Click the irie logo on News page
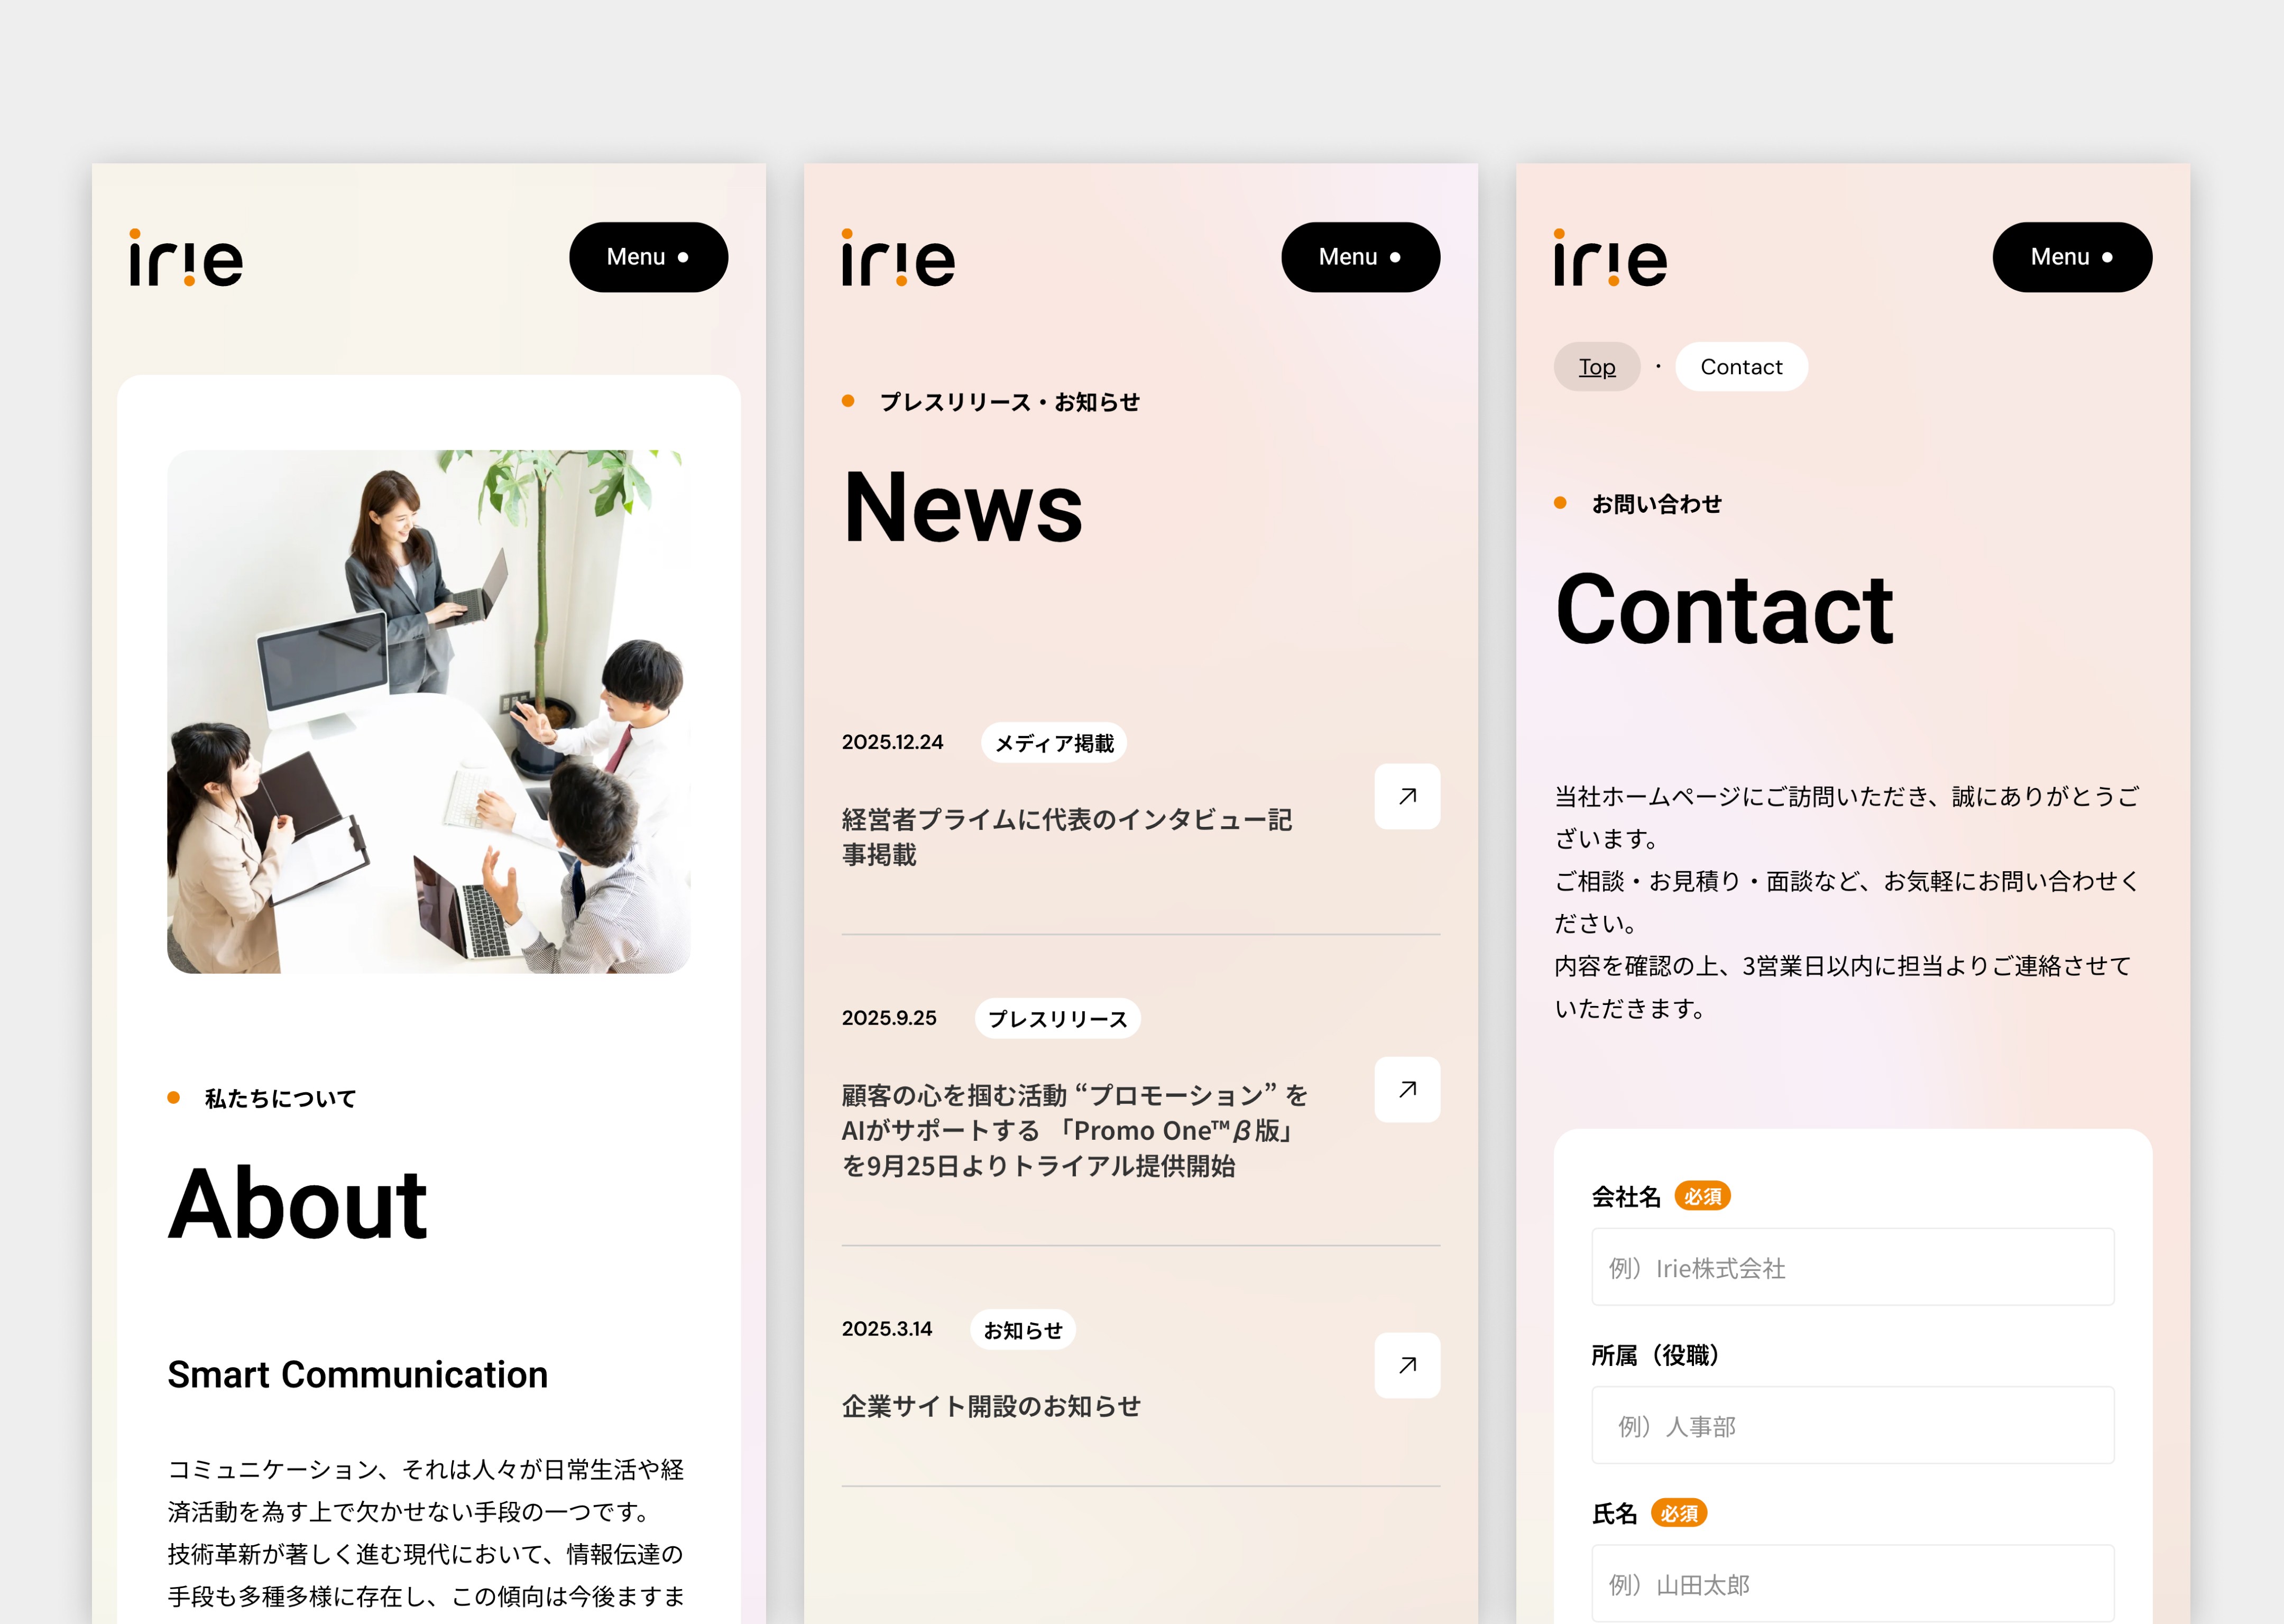 pos(898,259)
